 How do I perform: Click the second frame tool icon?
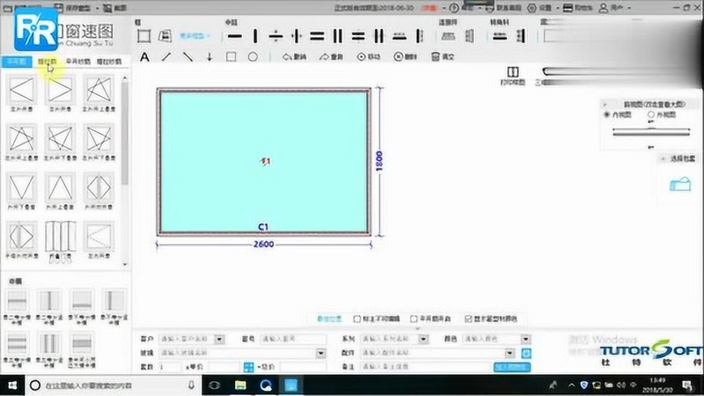165,36
